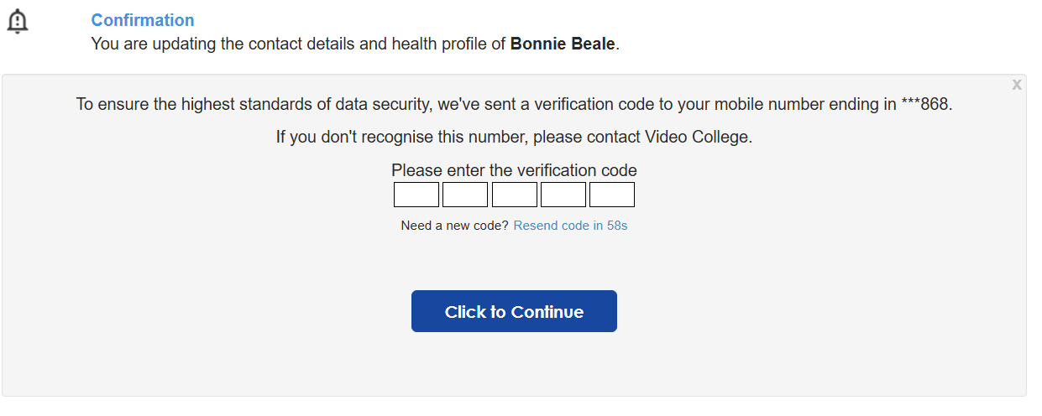Image resolution: width=1042 pixels, height=416 pixels.
Task: Click the If you don't recognise this number text
Action: pyautogui.click(x=403, y=137)
